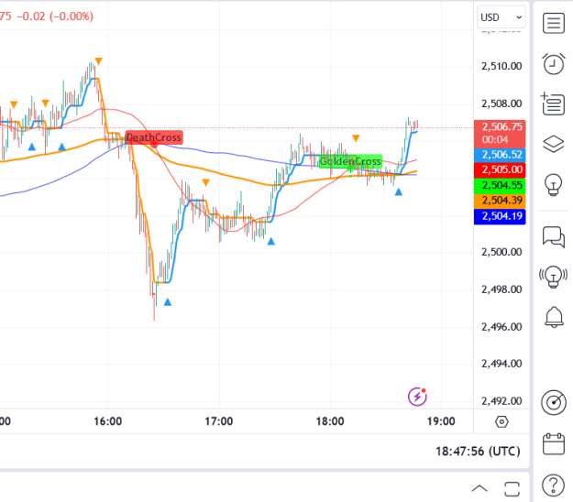Open the Watchlist panel icon

[553, 24]
